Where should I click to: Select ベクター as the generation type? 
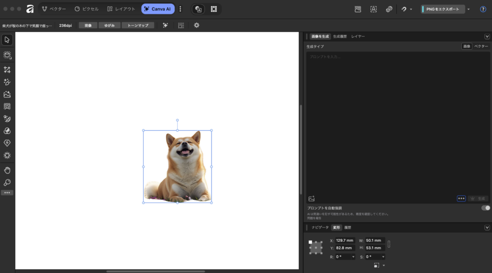point(481,47)
